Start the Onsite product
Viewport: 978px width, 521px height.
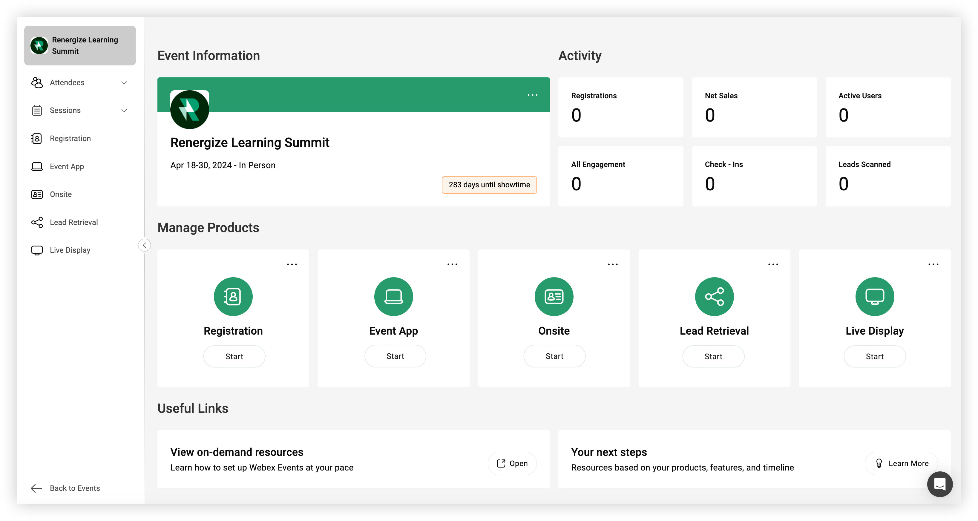pyautogui.click(x=554, y=356)
